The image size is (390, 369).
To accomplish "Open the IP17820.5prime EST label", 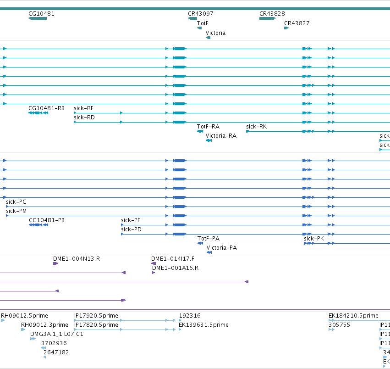I will pos(96,325).
